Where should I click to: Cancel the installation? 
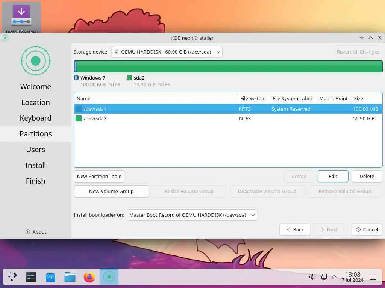[x=367, y=229]
